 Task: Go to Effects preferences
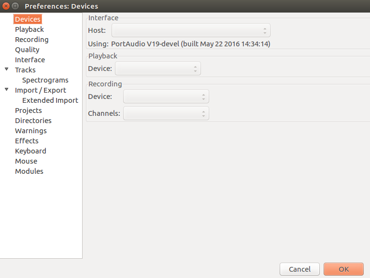point(27,141)
